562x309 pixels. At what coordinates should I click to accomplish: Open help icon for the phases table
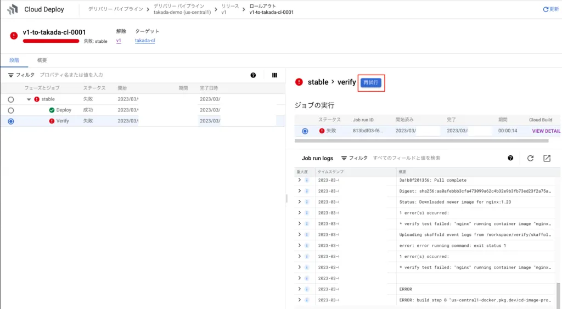point(253,75)
